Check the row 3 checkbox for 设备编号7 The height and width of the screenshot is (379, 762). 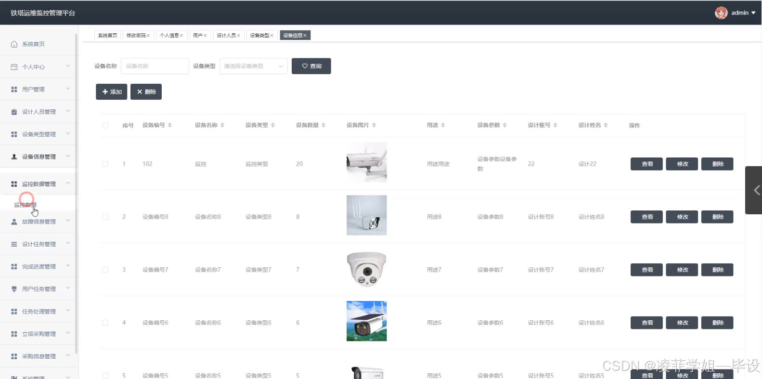tap(105, 270)
